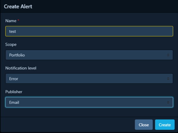The width and height of the screenshot is (178, 133).
Task: Click the red required asterisk
Action: (x=18, y=20)
